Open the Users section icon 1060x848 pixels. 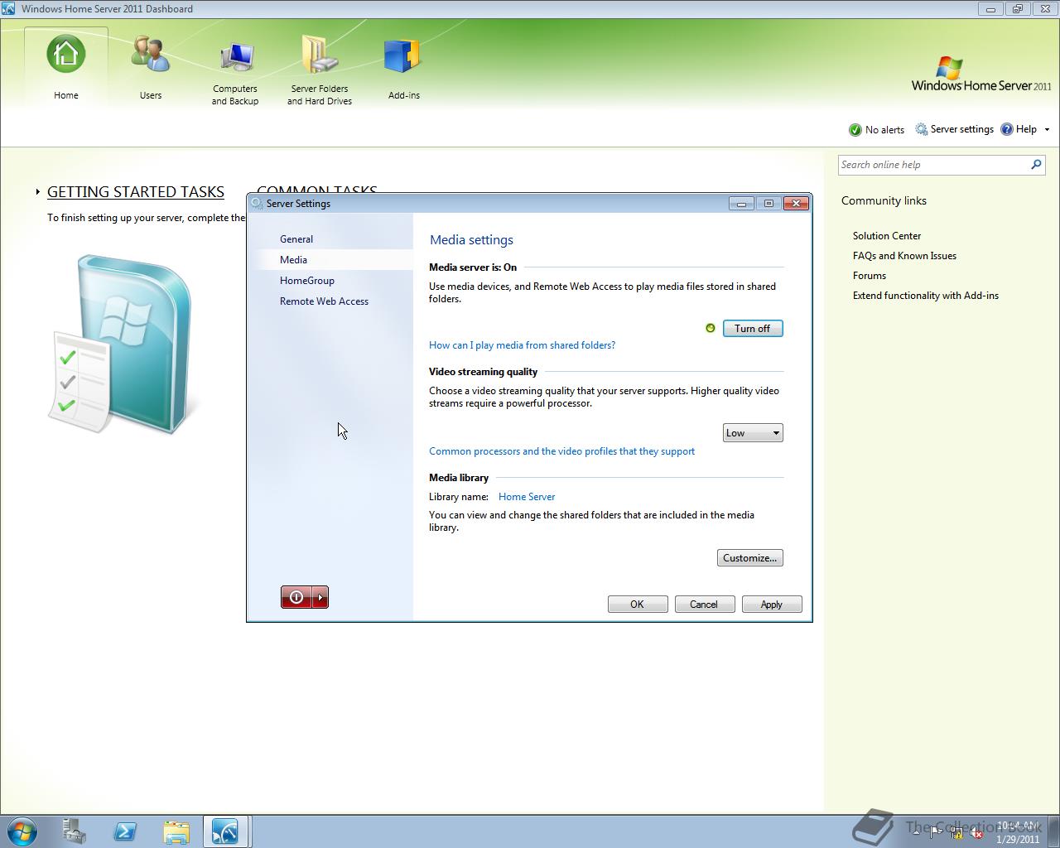pos(151,55)
